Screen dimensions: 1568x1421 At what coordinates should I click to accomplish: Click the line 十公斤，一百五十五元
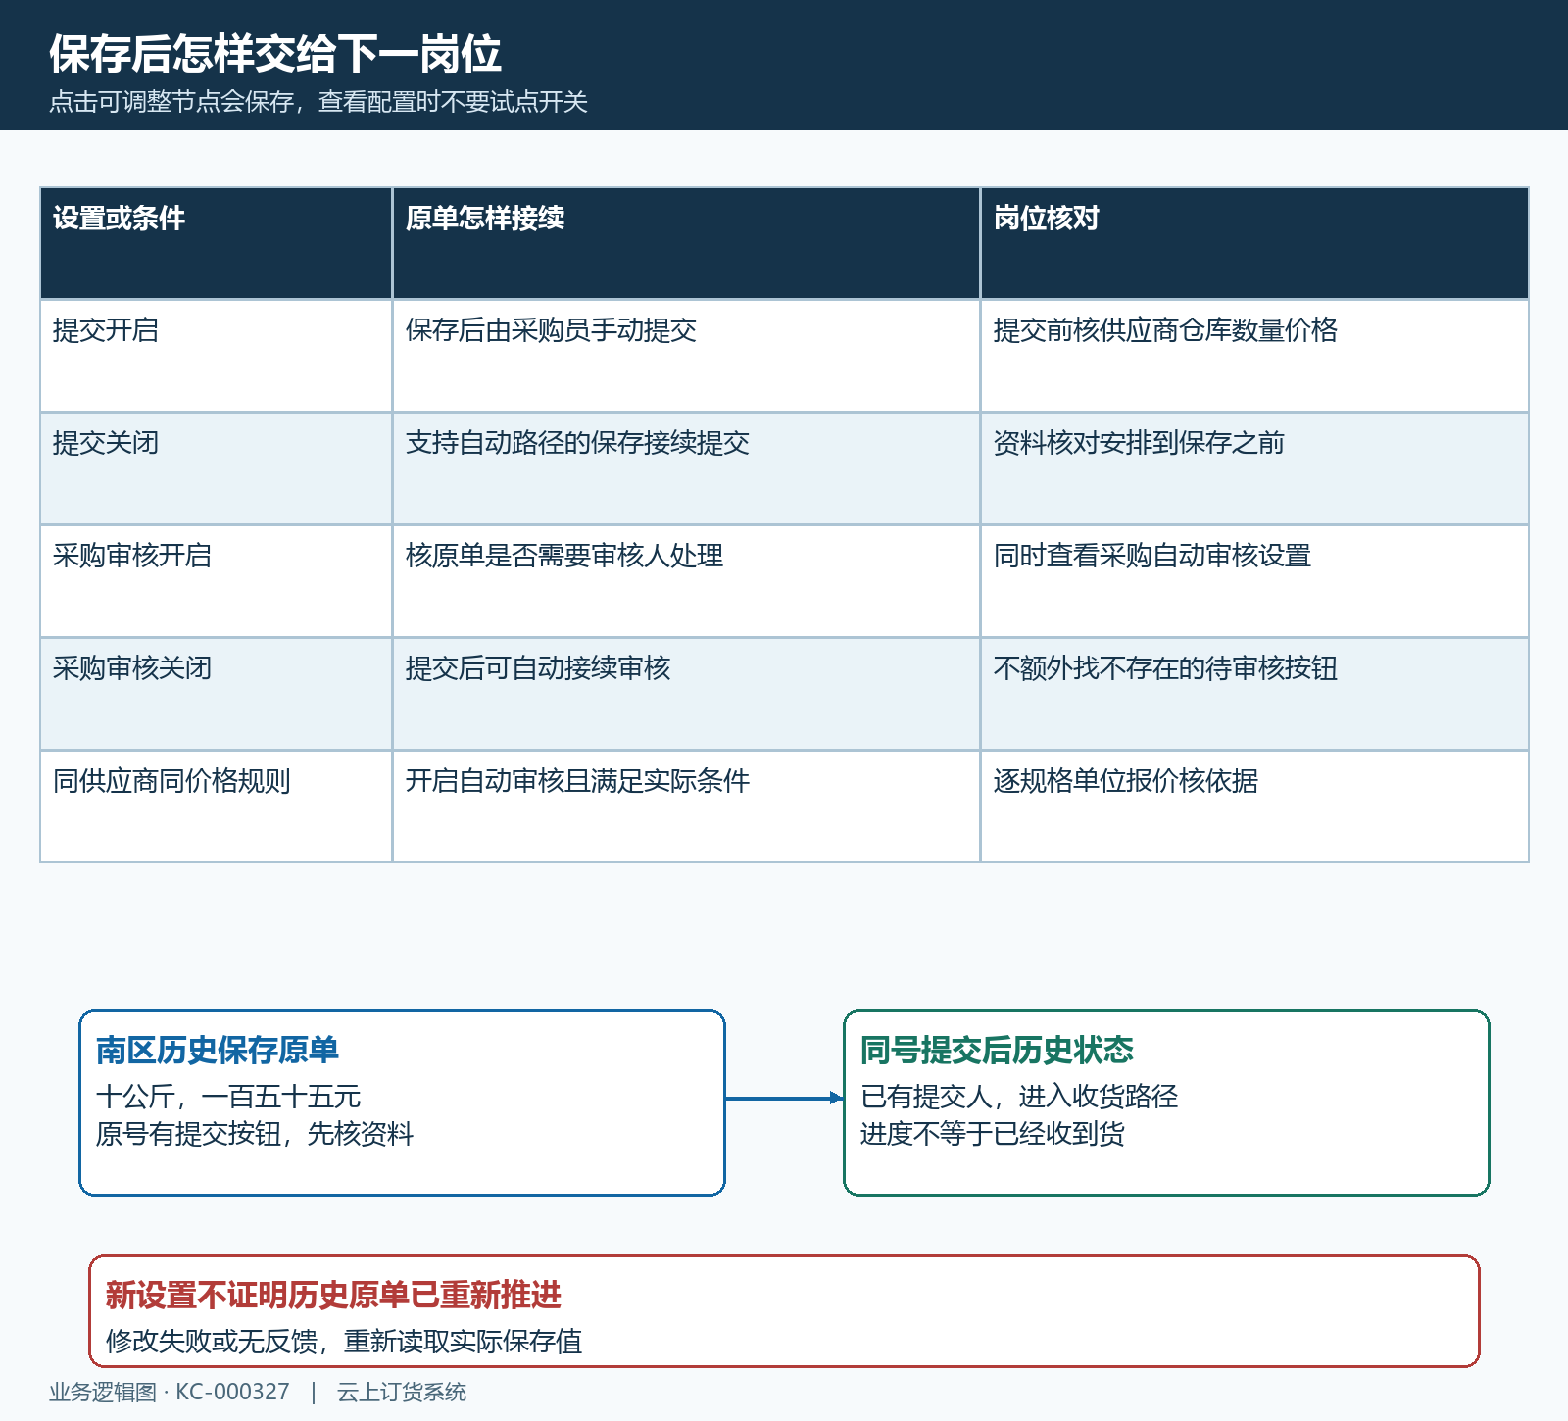point(228,1097)
